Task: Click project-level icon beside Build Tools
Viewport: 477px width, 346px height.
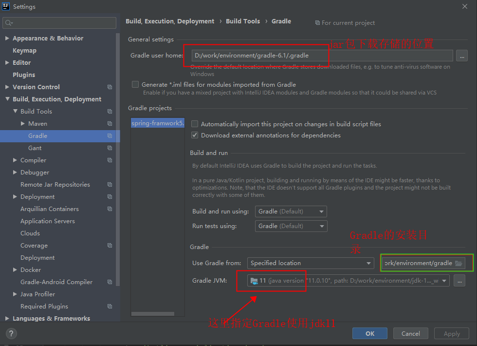Action: tap(110, 112)
